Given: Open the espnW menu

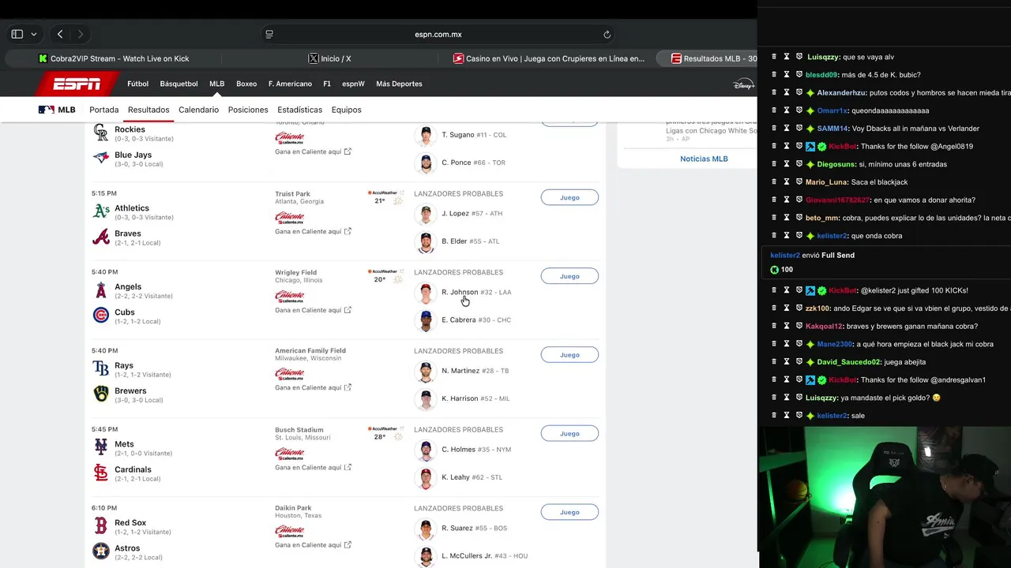Looking at the screenshot, I should point(353,84).
